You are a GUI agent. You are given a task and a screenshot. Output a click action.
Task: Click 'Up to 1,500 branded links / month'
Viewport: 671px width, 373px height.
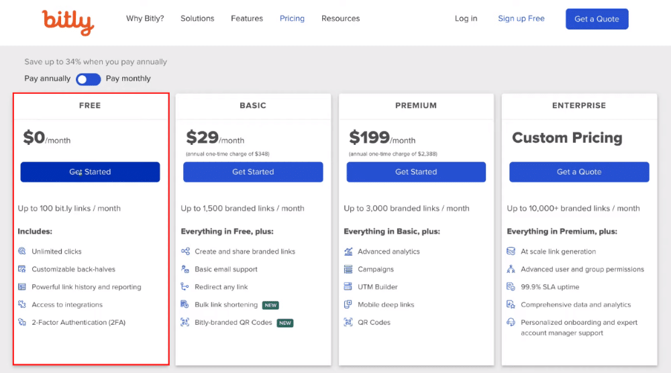point(243,209)
